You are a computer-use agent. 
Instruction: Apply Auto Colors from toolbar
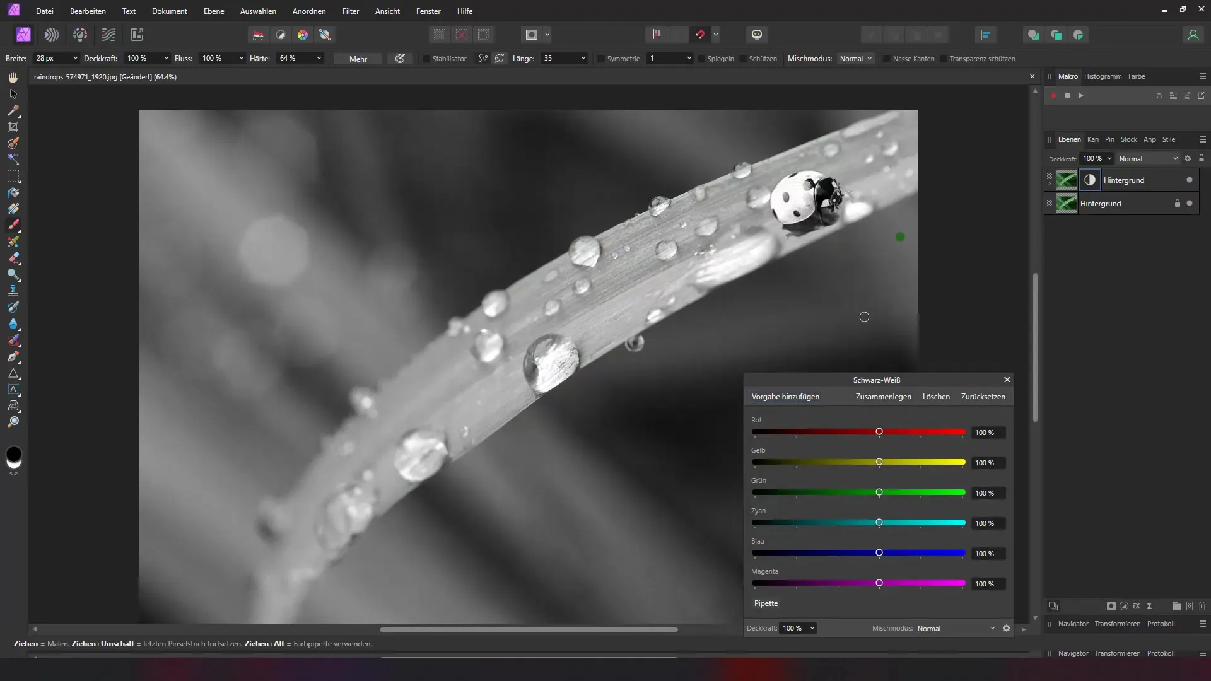click(x=303, y=35)
